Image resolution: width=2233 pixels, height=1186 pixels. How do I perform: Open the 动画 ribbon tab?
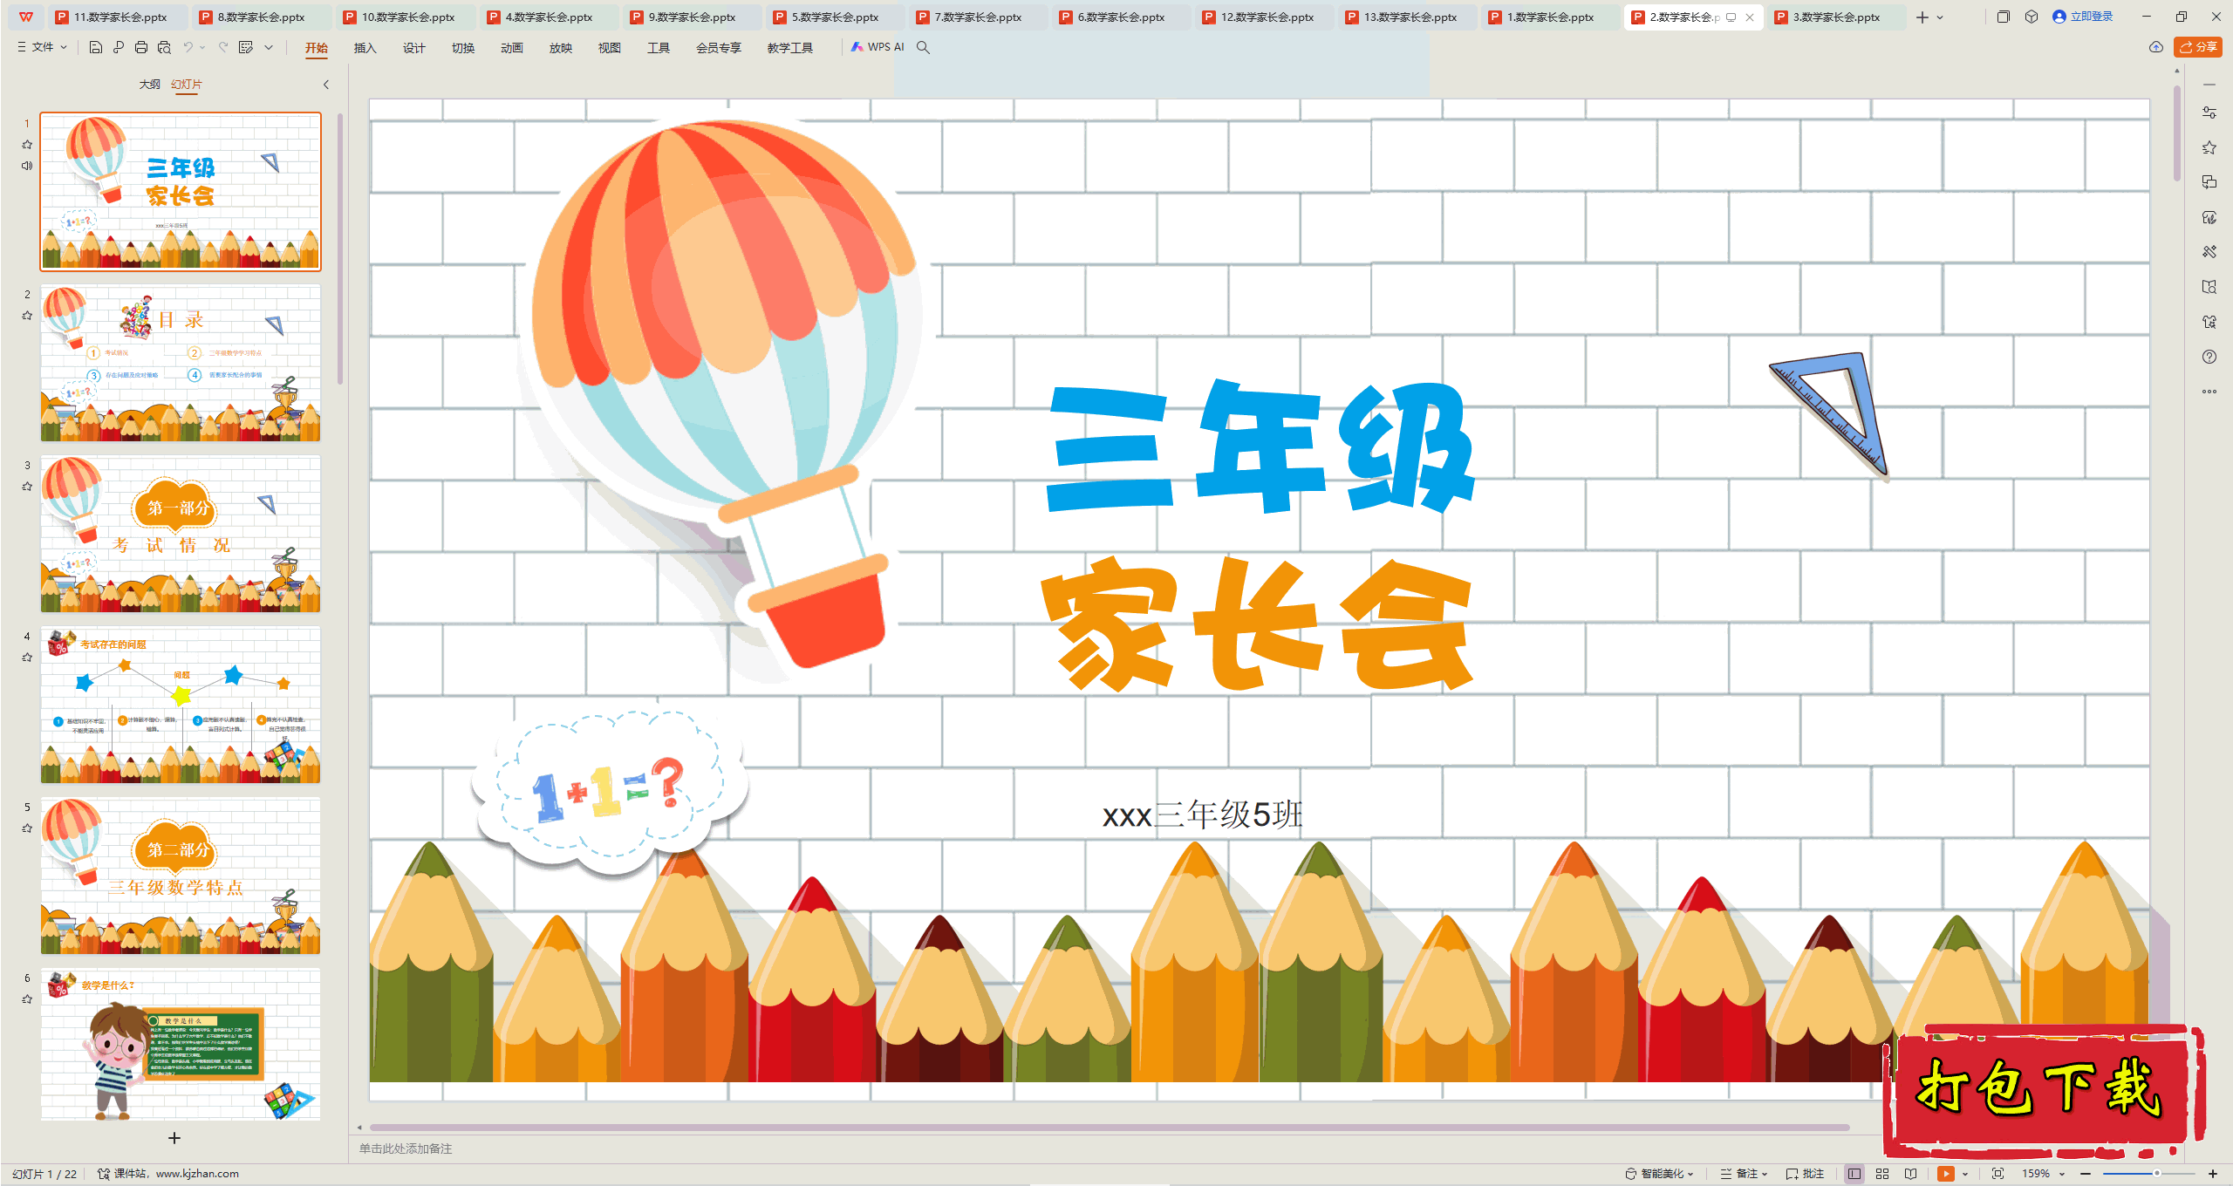point(511,48)
